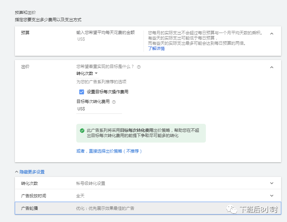Expand the 转化次数 settings row
The image size is (287, 222).
click(x=272, y=183)
